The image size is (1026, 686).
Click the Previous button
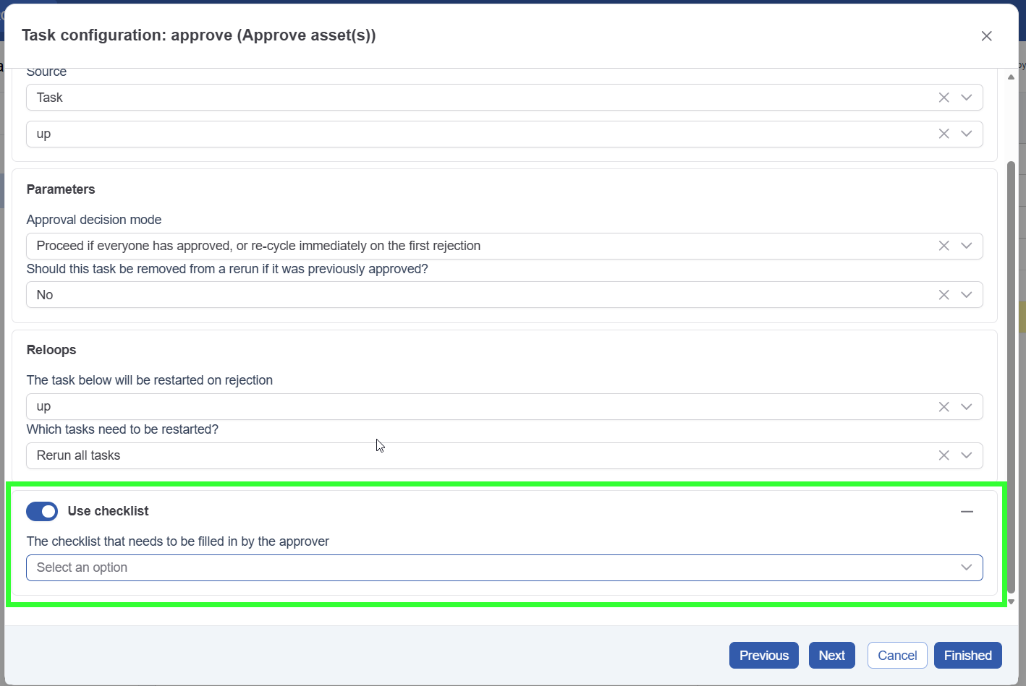[763, 656]
